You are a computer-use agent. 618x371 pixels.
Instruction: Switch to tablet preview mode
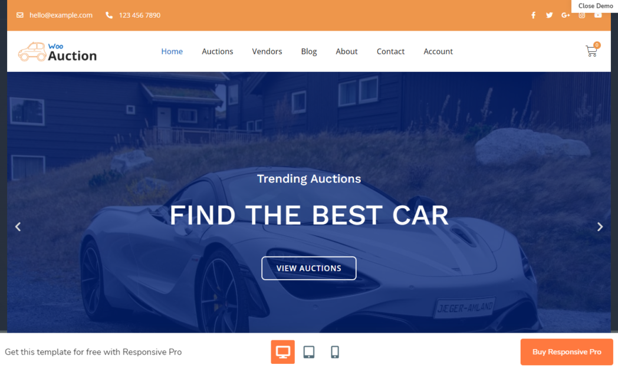click(309, 352)
